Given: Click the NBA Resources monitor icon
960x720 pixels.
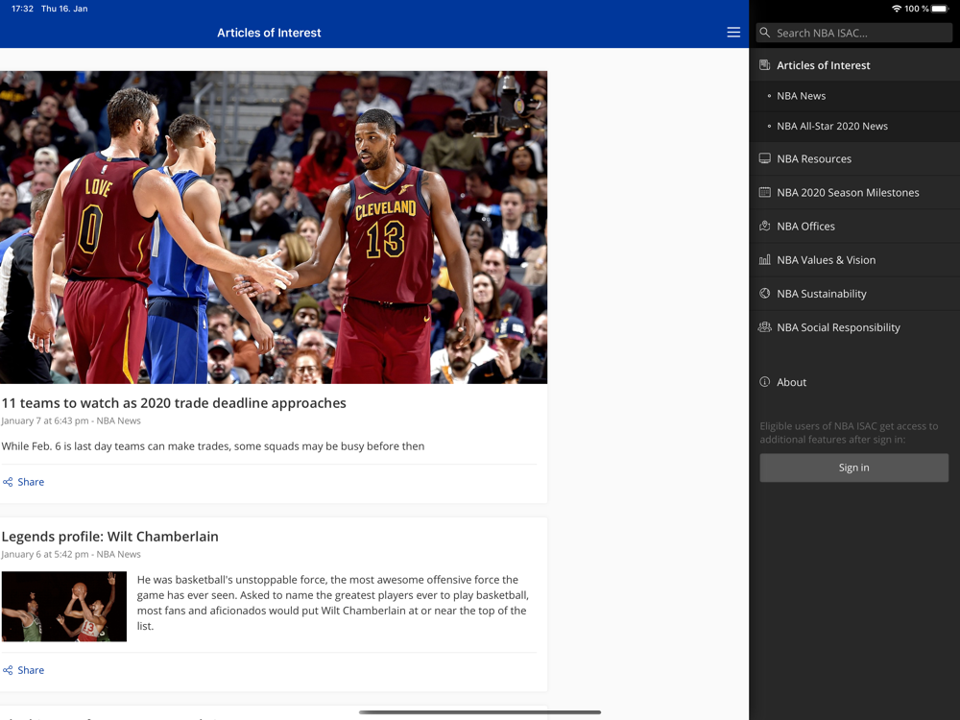Looking at the screenshot, I should click(x=765, y=158).
